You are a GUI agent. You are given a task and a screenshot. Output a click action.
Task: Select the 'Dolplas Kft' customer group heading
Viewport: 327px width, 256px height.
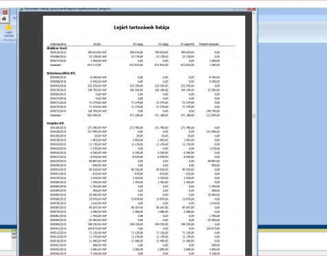point(56,124)
